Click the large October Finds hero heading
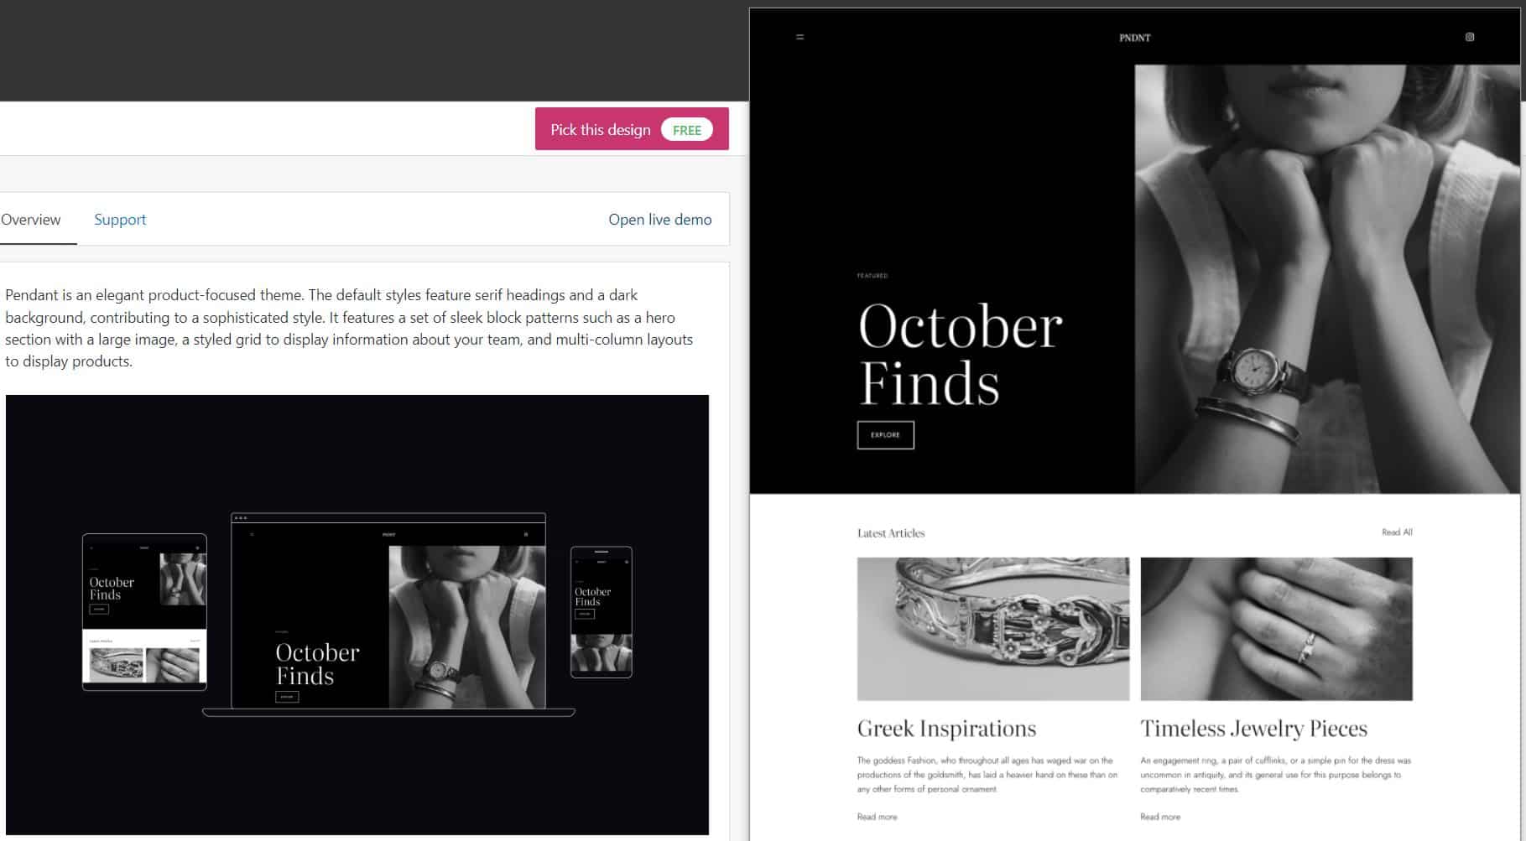The width and height of the screenshot is (1526, 841). tap(960, 354)
